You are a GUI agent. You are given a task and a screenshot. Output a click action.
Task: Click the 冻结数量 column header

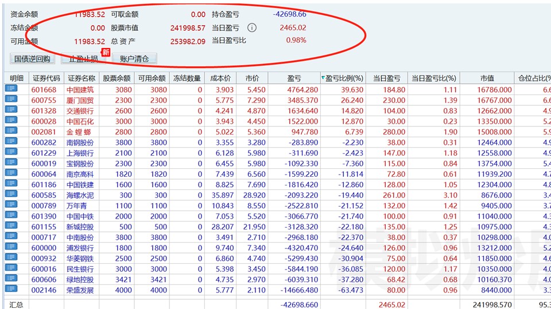click(187, 78)
